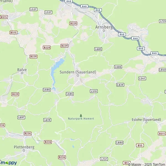The width and height of the screenshot is (166, 166).
Task: Click the L737 road shield
Action: pos(104,159)
